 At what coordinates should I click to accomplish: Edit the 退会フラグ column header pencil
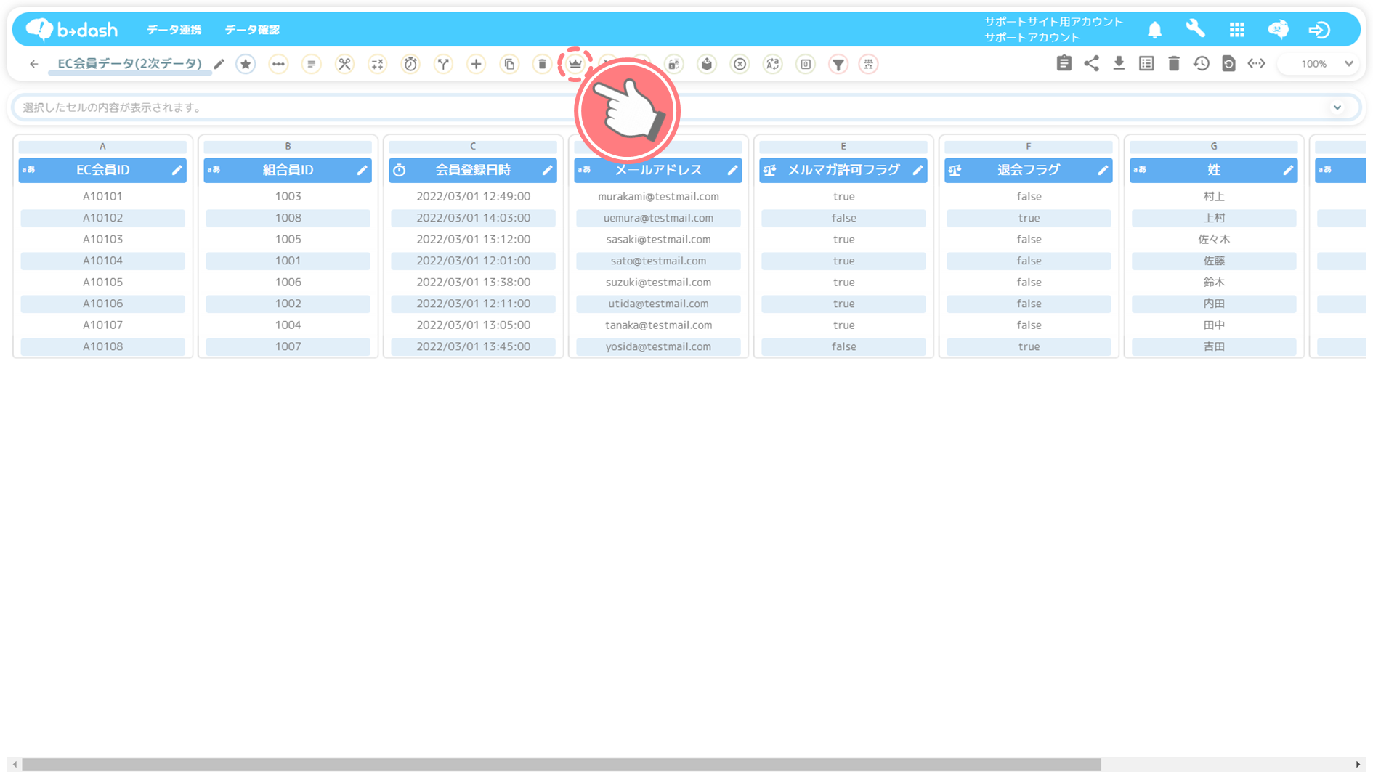[x=1103, y=170]
